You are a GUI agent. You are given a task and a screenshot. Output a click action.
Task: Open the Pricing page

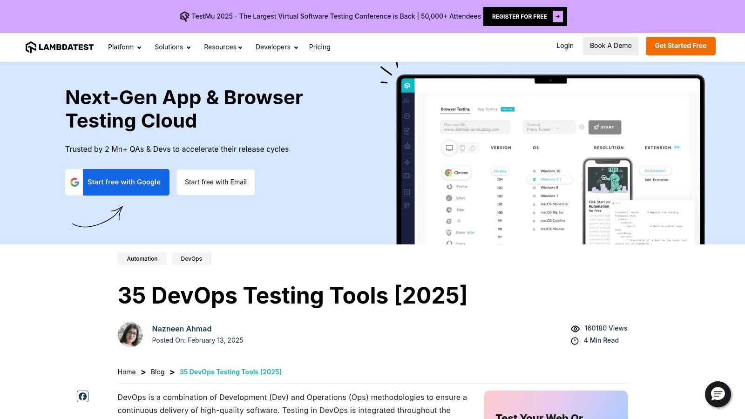point(320,47)
